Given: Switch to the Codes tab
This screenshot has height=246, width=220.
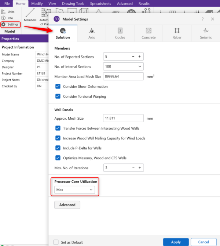Looking at the screenshot, I should pyautogui.click(x=120, y=33).
